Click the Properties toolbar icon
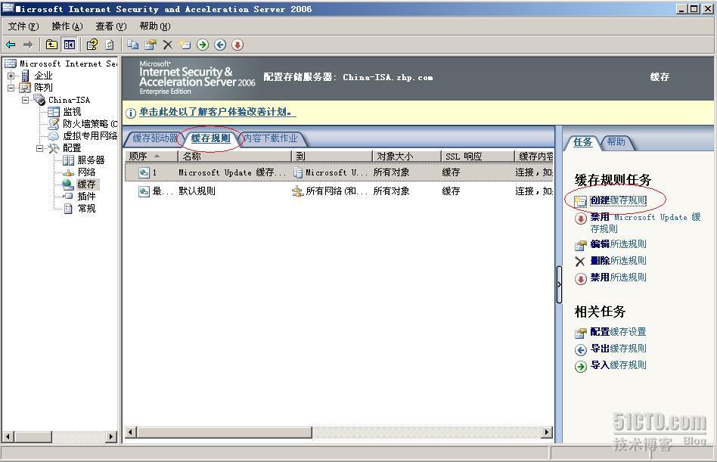The height and width of the screenshot is (462, 717). click(150, 45)
